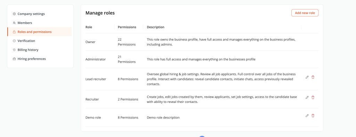Select the Administrator role row

202,59
